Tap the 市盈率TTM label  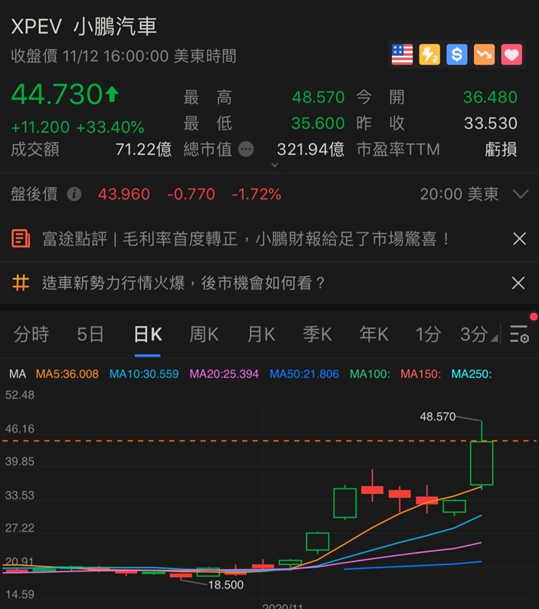coord(398,149)
